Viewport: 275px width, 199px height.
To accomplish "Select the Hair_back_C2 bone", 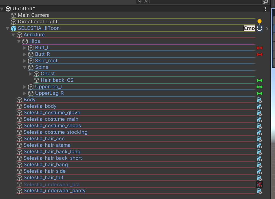I will pyautogui.click(x=57, y=80).
